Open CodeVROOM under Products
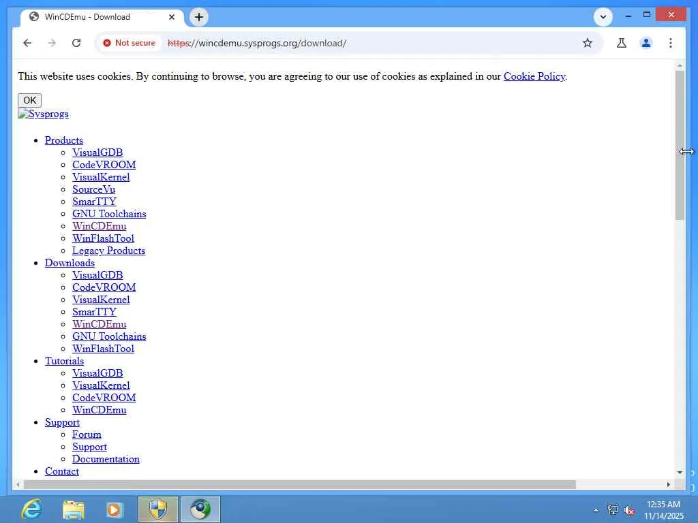The width and height of the screenshot is (698, 523). point(104,165)
